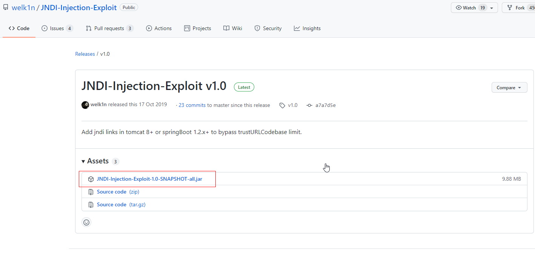535x253 pixels.
Task: Click the 9.88 MB file size text
Action: [x=511, y=179]
